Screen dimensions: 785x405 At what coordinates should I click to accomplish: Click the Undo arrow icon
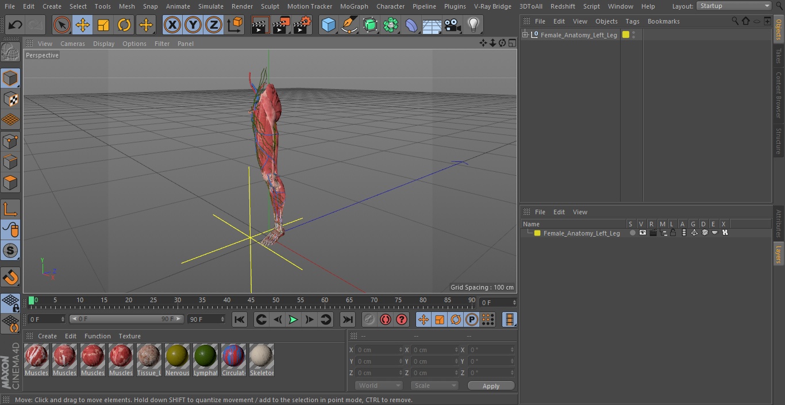click(16, 25)
